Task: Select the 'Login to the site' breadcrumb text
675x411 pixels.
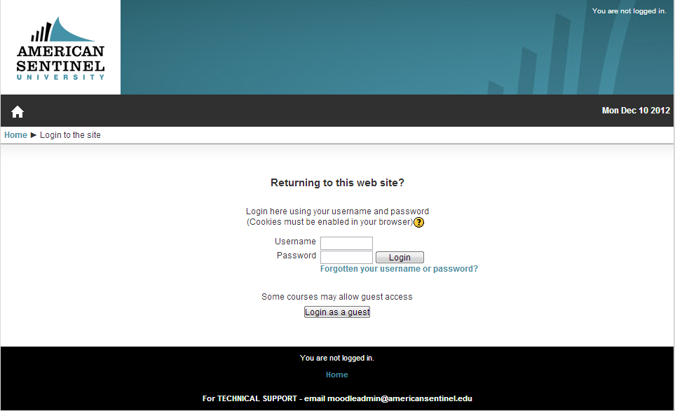Action: point(70,135)
